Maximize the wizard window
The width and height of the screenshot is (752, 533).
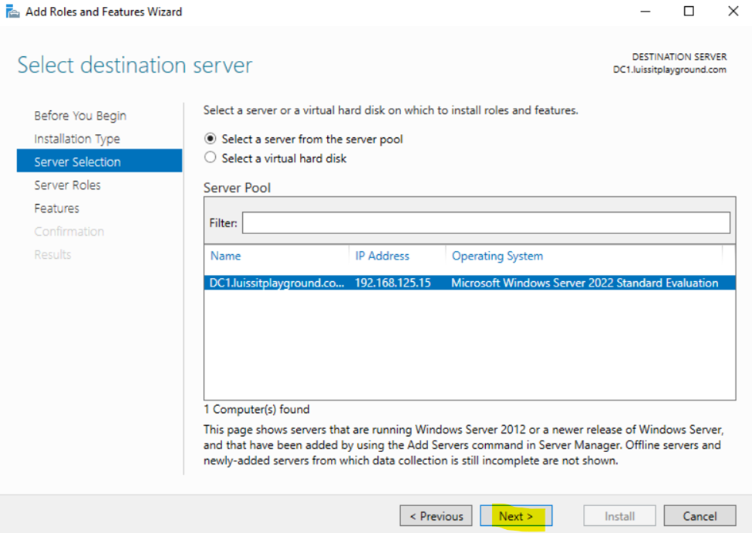point(689,11)
